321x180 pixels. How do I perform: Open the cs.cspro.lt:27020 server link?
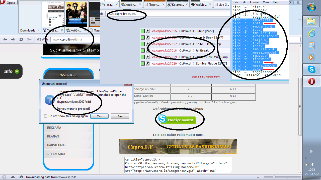coord(165,63)
